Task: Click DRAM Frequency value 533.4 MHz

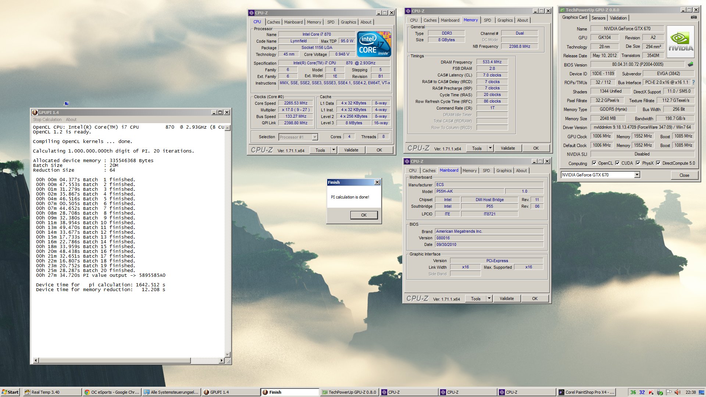Action: (492, 62)
